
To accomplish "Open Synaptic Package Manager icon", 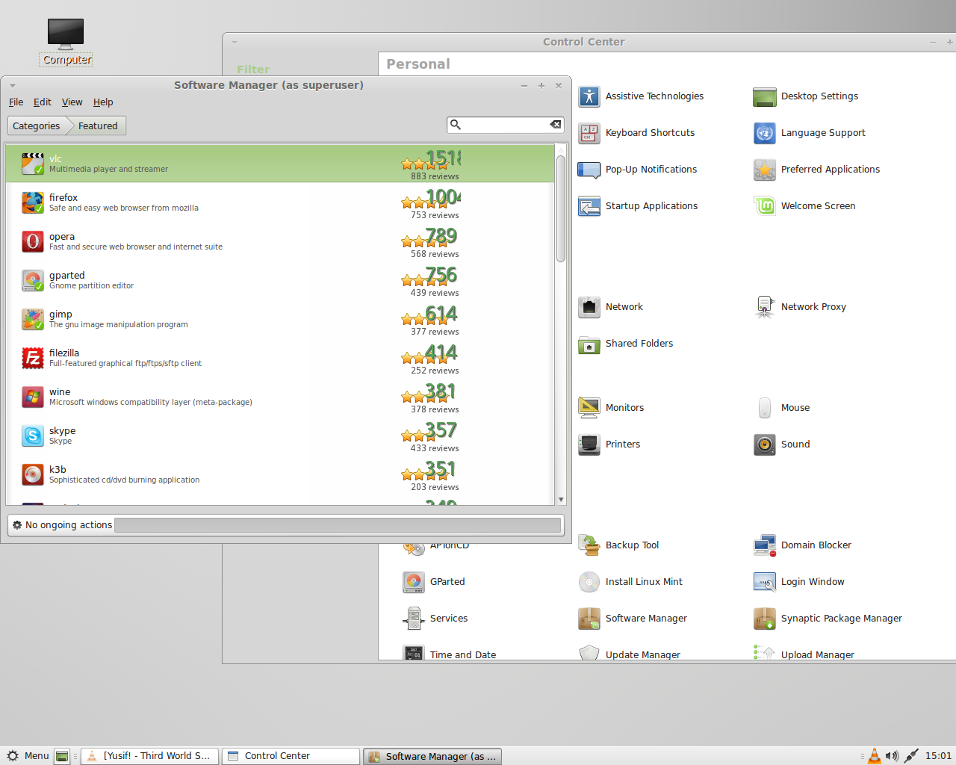I will 765,619.
